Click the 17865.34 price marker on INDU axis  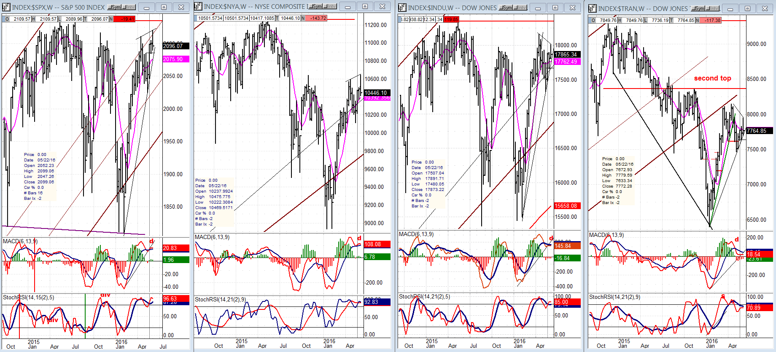[568, 54]
